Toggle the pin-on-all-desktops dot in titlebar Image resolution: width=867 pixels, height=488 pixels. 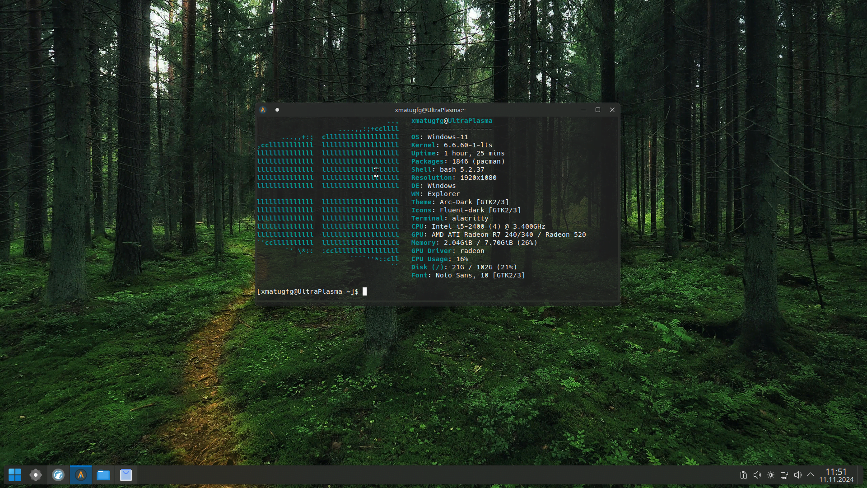click(x=277, y=110)
